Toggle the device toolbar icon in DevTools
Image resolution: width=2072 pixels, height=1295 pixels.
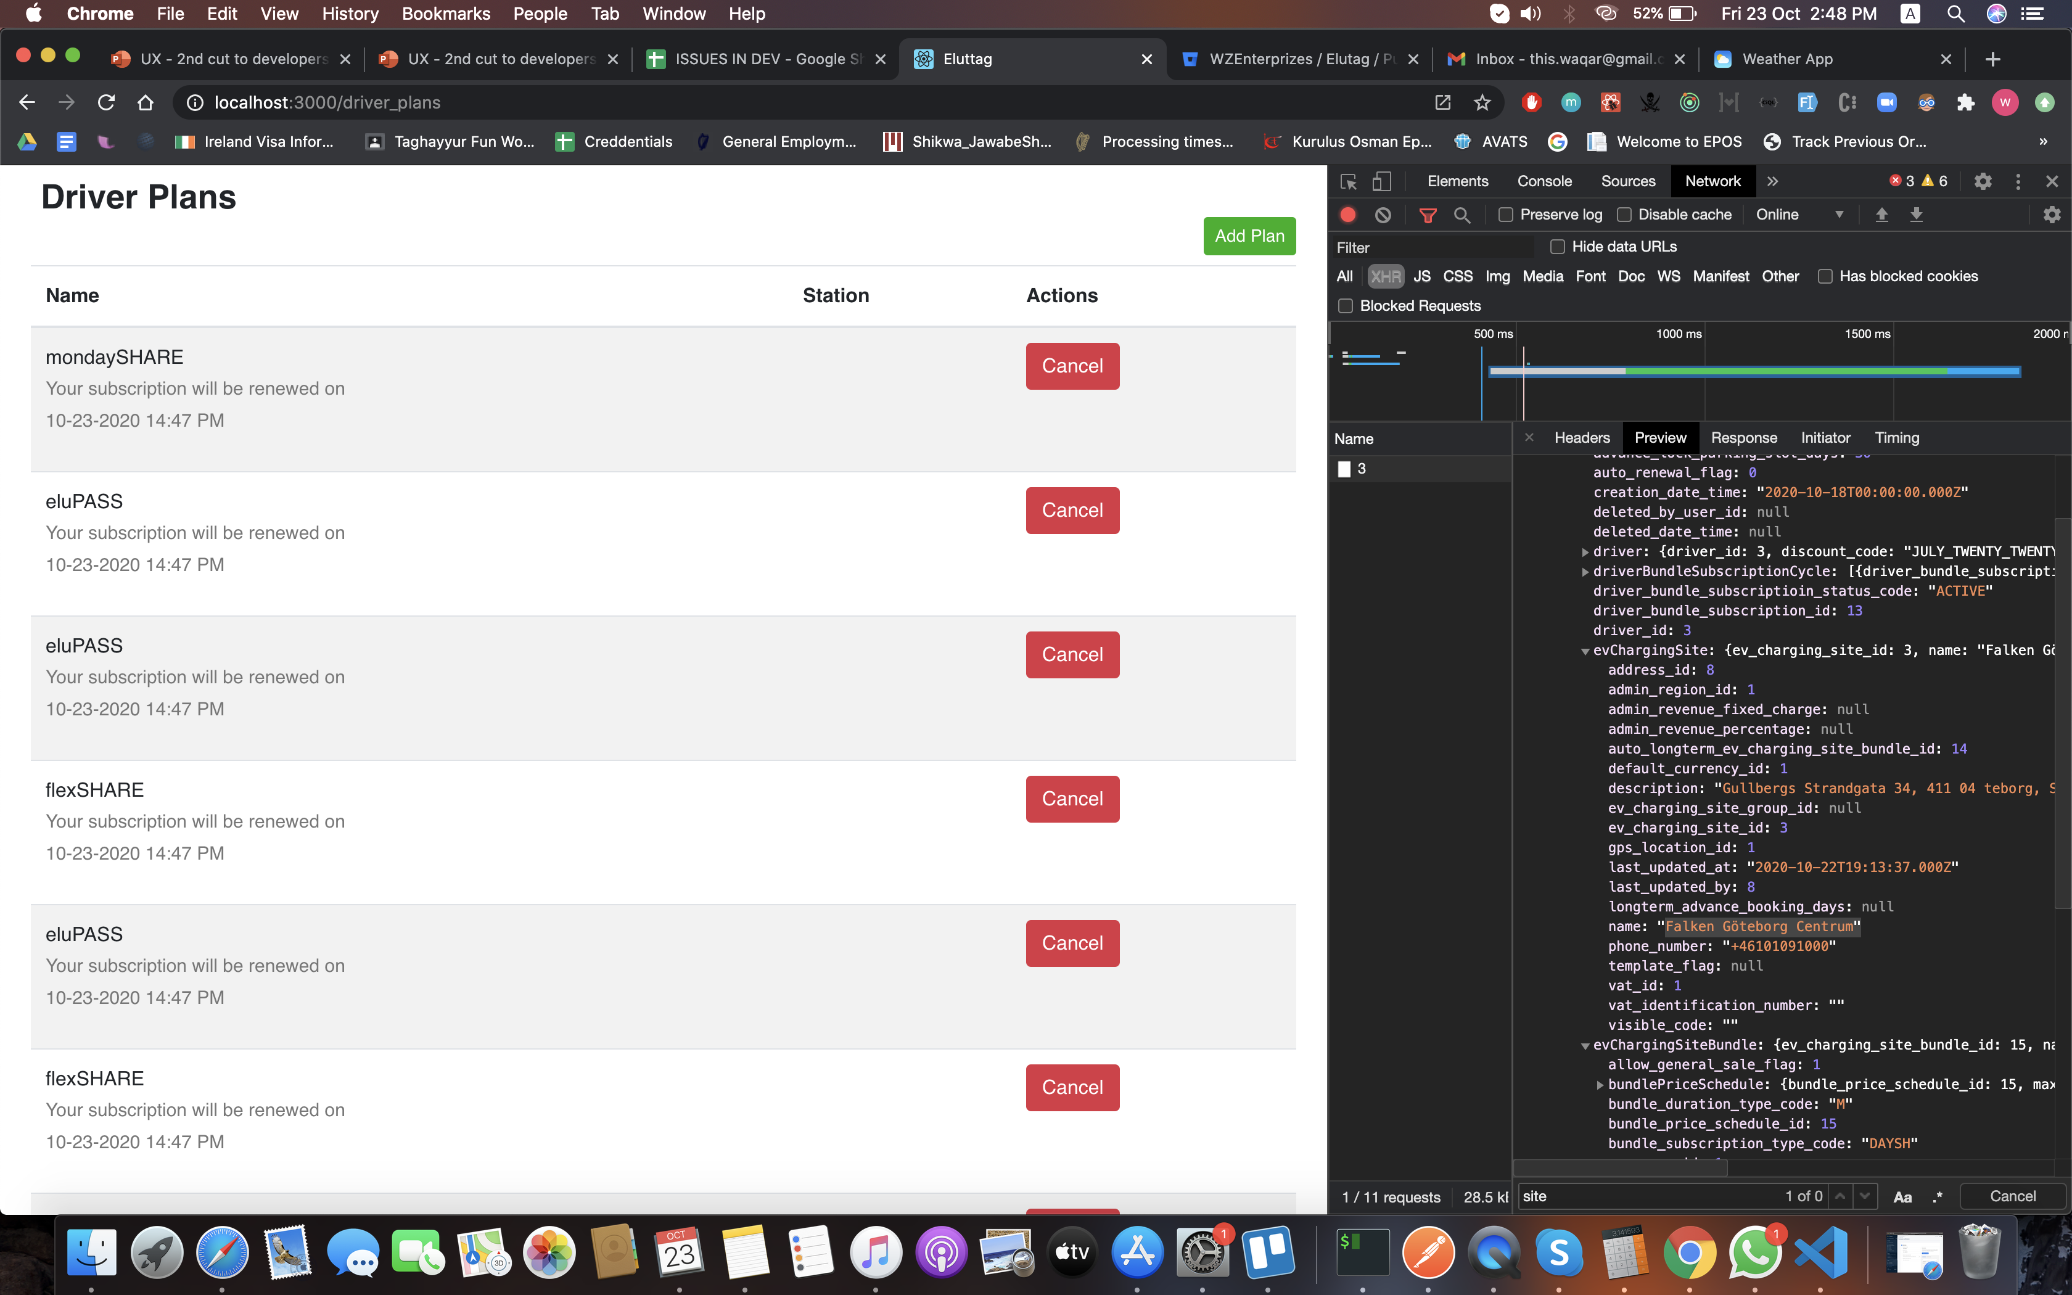1381,181
